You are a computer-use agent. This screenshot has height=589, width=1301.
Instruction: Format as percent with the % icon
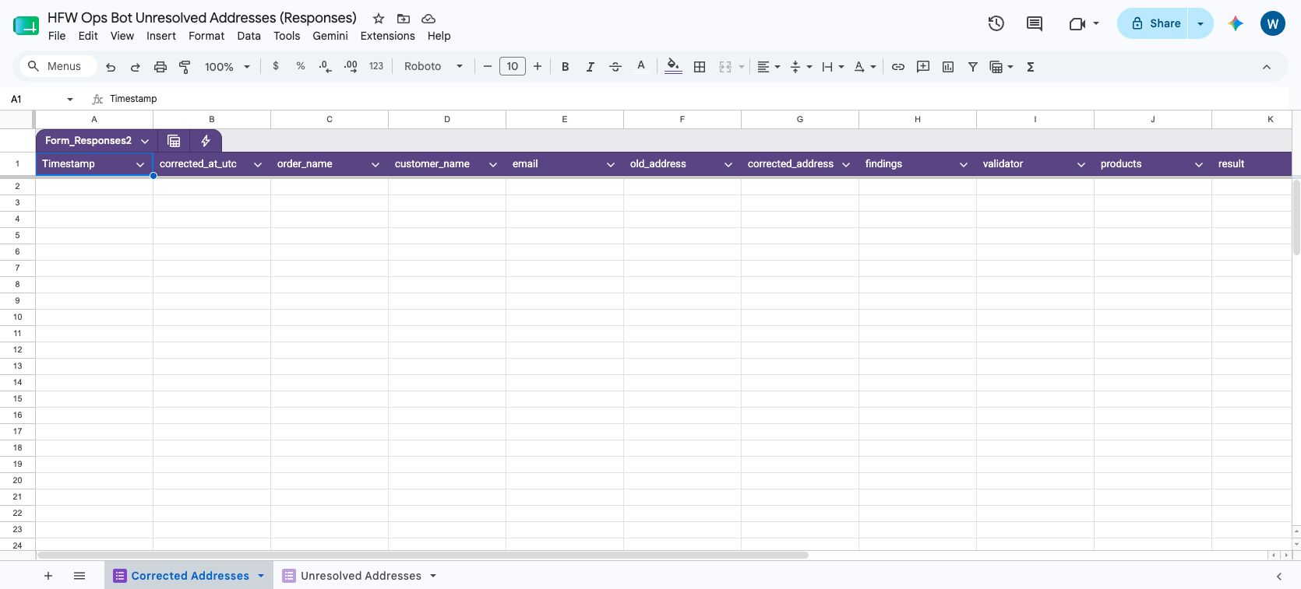(x=301, y=66)
